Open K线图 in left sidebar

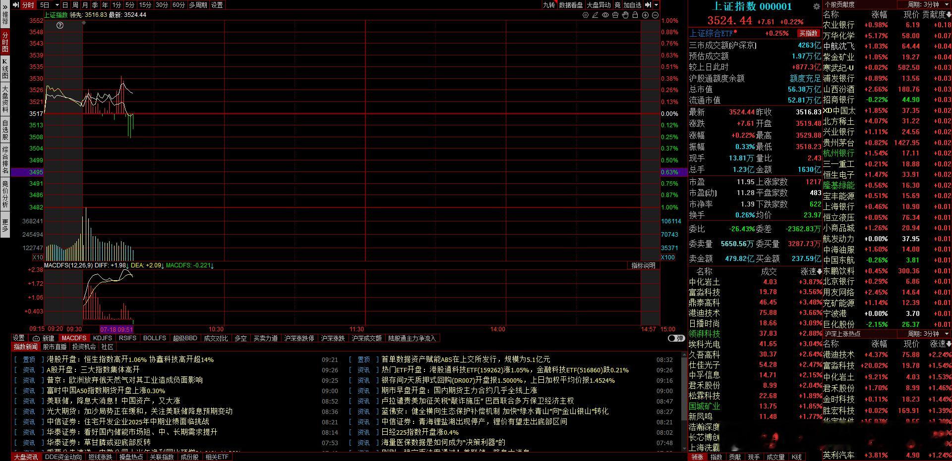5,69
